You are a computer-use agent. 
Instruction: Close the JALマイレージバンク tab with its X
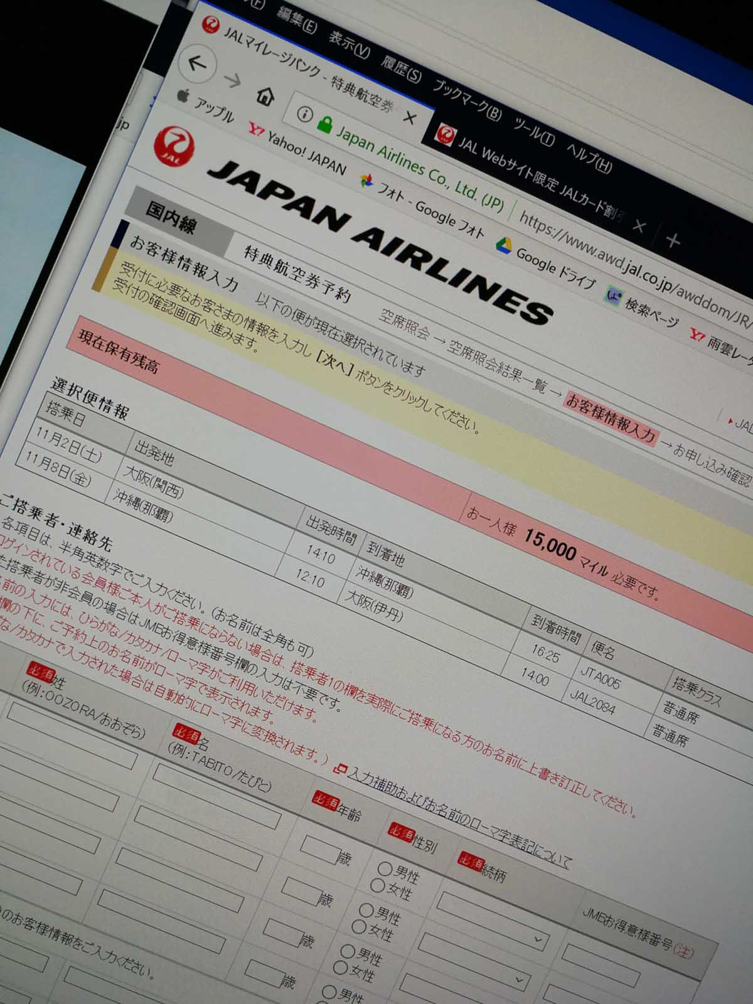[x=409, y=117]
